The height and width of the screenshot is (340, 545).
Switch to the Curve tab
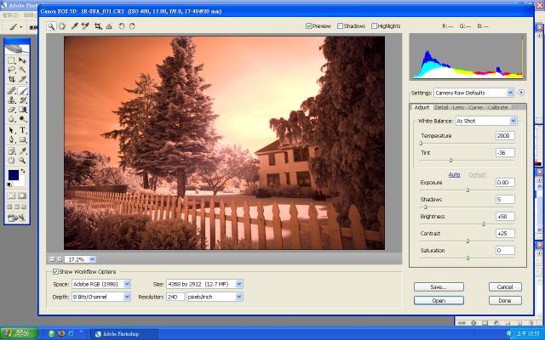[475, 108]
